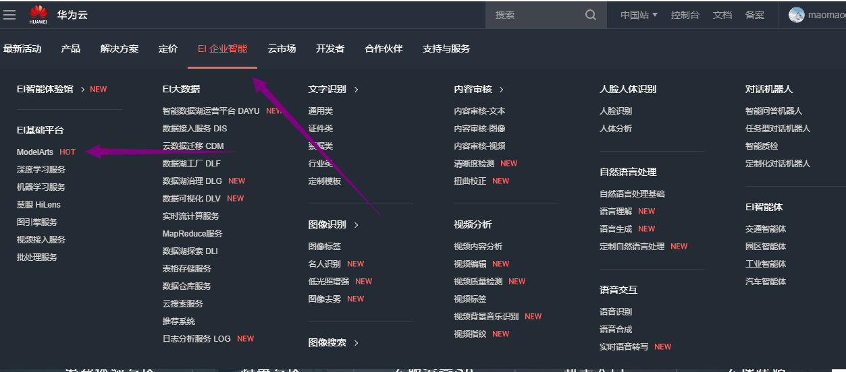Open 交通智能体 link
Screen dimensions: 846x372
(766, 228)
